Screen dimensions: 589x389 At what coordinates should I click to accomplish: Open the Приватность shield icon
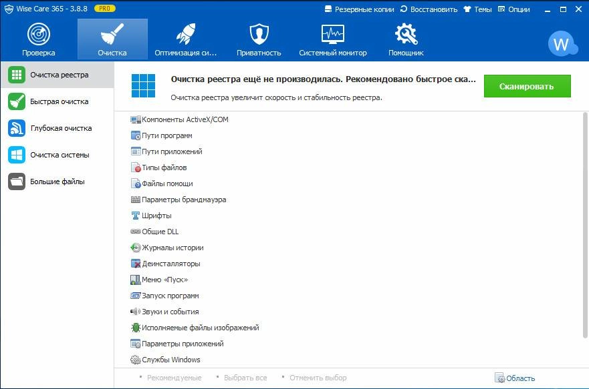tap(259, 34)
